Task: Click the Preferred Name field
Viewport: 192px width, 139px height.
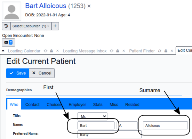Action: [109, 134]
